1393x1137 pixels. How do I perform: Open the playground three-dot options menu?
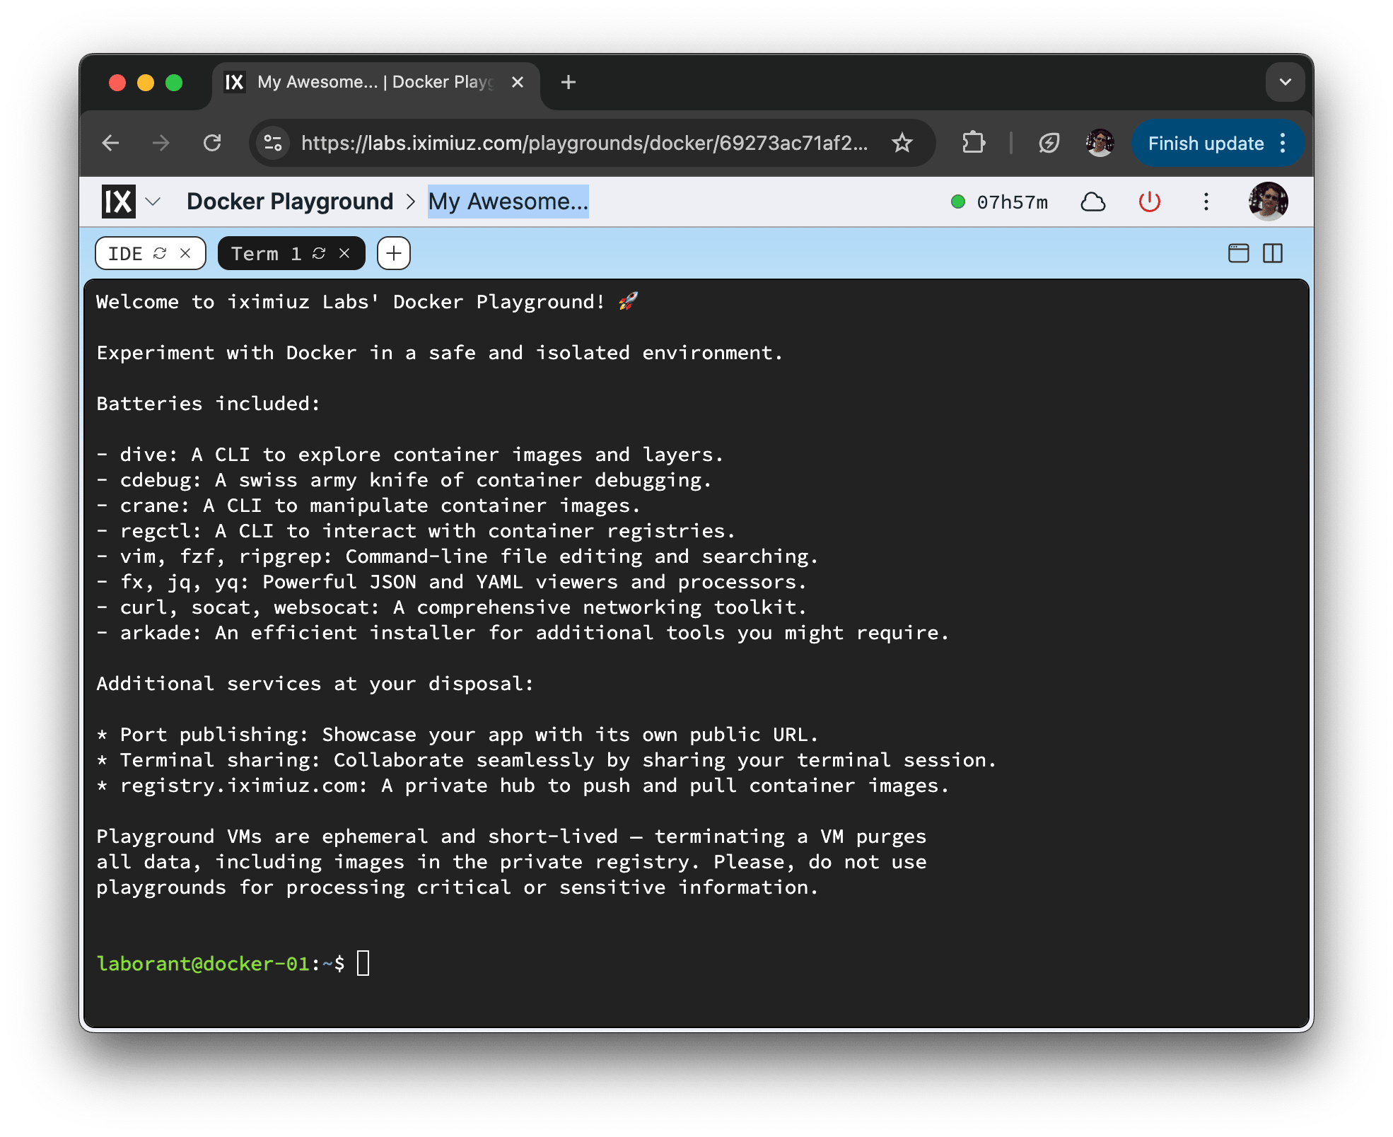click(x=1206, y=202)
